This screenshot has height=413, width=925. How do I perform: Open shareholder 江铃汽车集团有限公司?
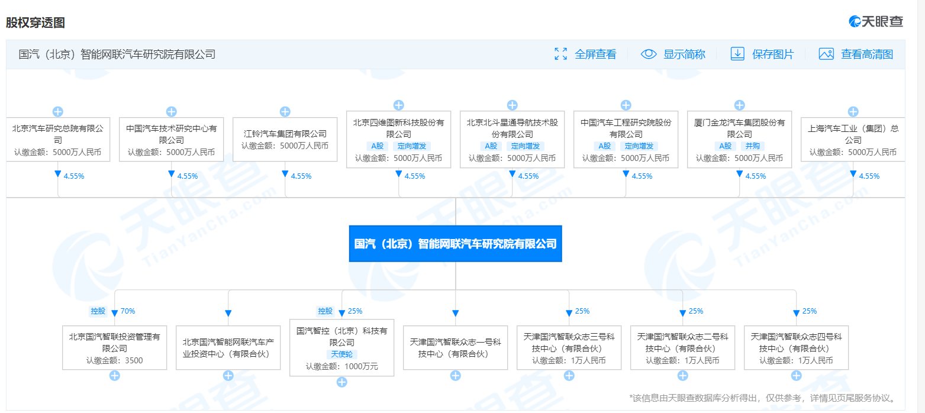click(285, 140)
